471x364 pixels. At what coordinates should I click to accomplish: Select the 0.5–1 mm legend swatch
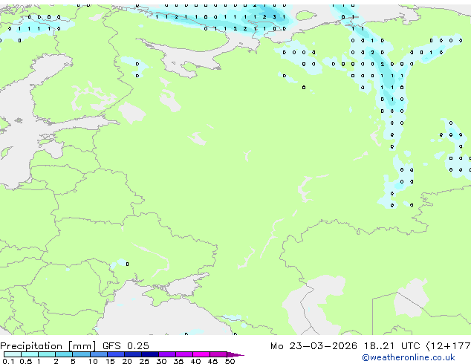[x=30, y=354]
